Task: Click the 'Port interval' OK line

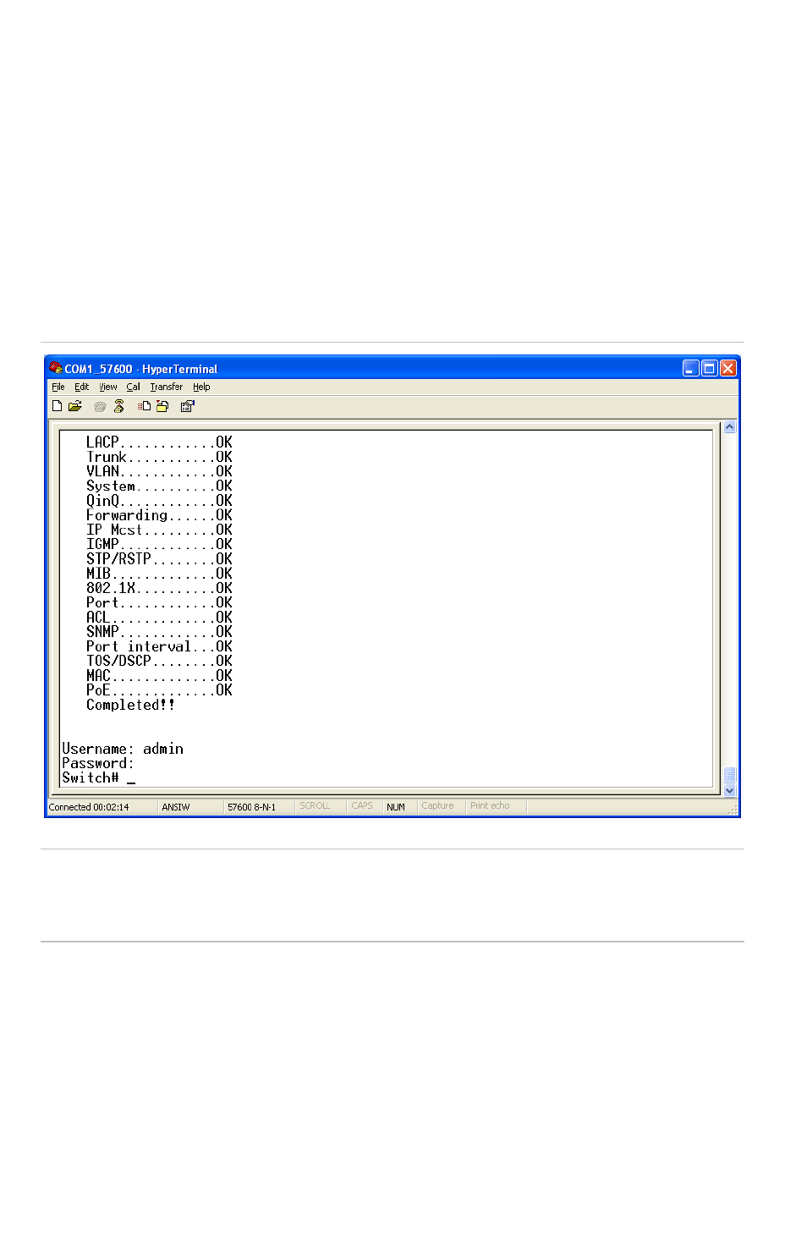Action: click(x=159, y=646)
